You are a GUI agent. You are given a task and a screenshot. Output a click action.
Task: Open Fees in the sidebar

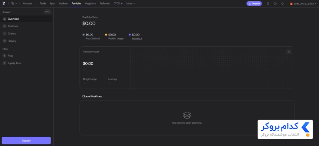coord(26,55)
